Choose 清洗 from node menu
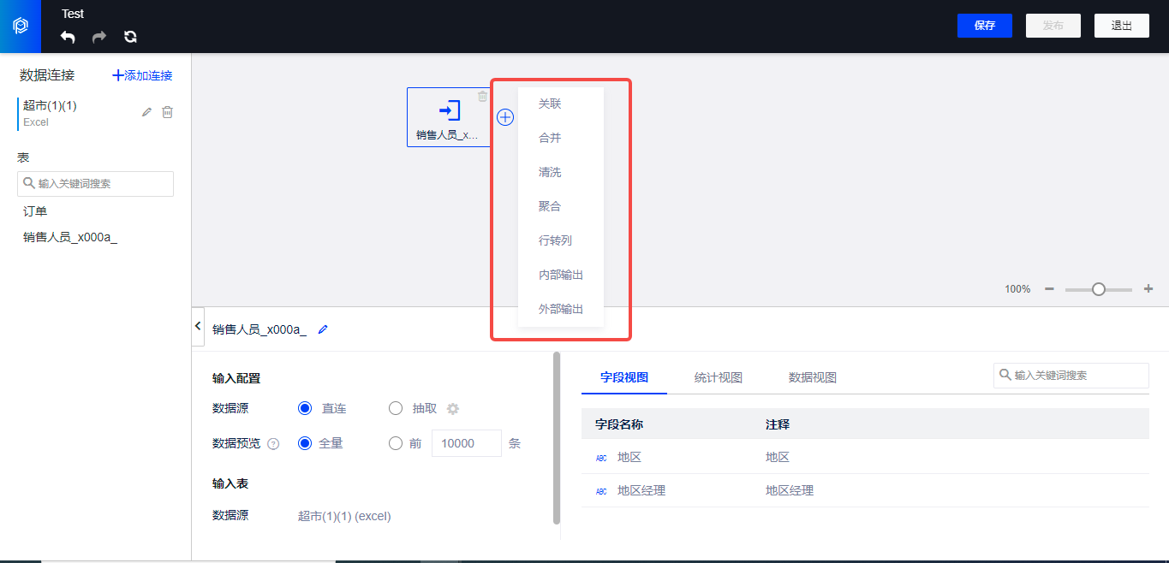 [561, 172]
